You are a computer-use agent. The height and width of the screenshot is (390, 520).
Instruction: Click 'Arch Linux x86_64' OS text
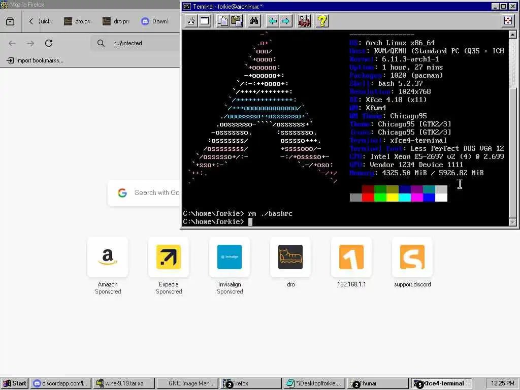pyautogui.click(x=400, y=43)
